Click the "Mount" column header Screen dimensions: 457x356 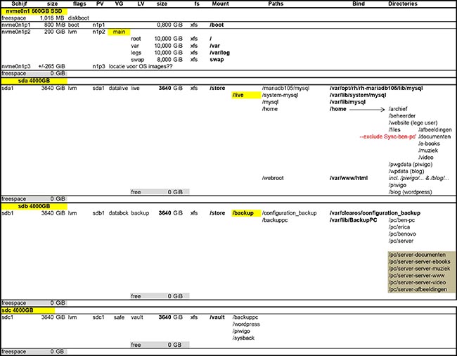pos(220,4)
